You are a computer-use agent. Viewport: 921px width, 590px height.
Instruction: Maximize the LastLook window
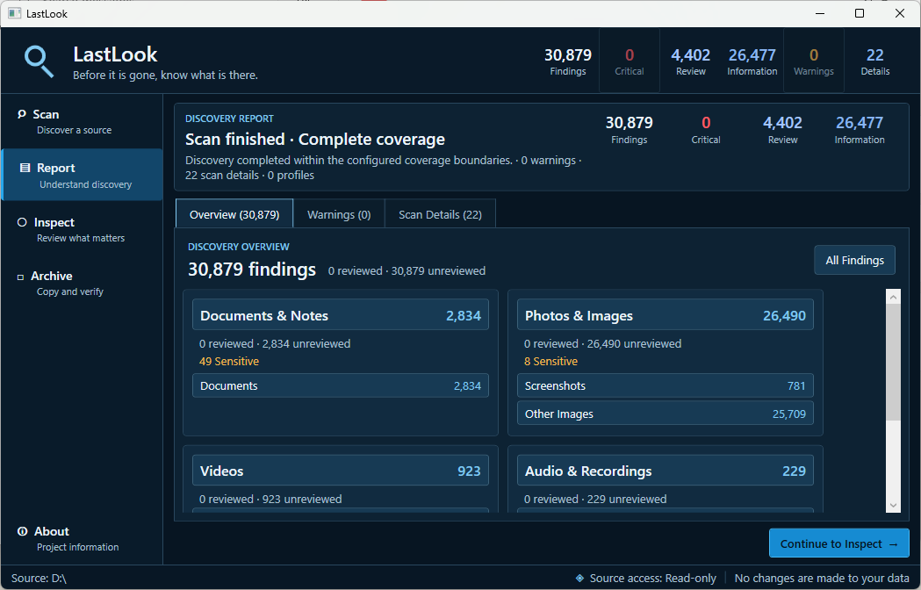pos(860,13)
